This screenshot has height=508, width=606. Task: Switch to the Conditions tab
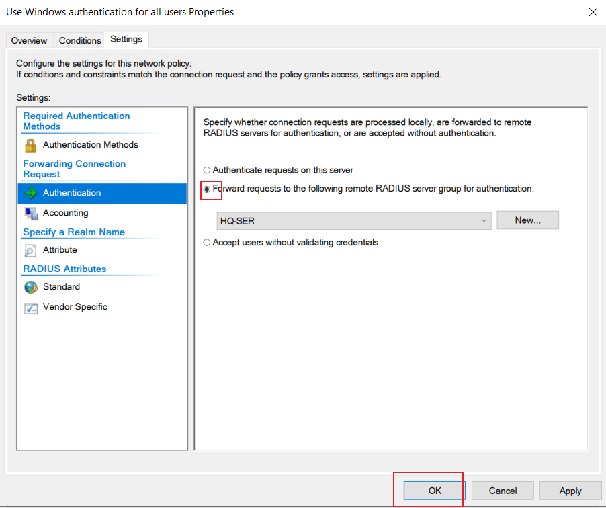[x=80, y=40]
